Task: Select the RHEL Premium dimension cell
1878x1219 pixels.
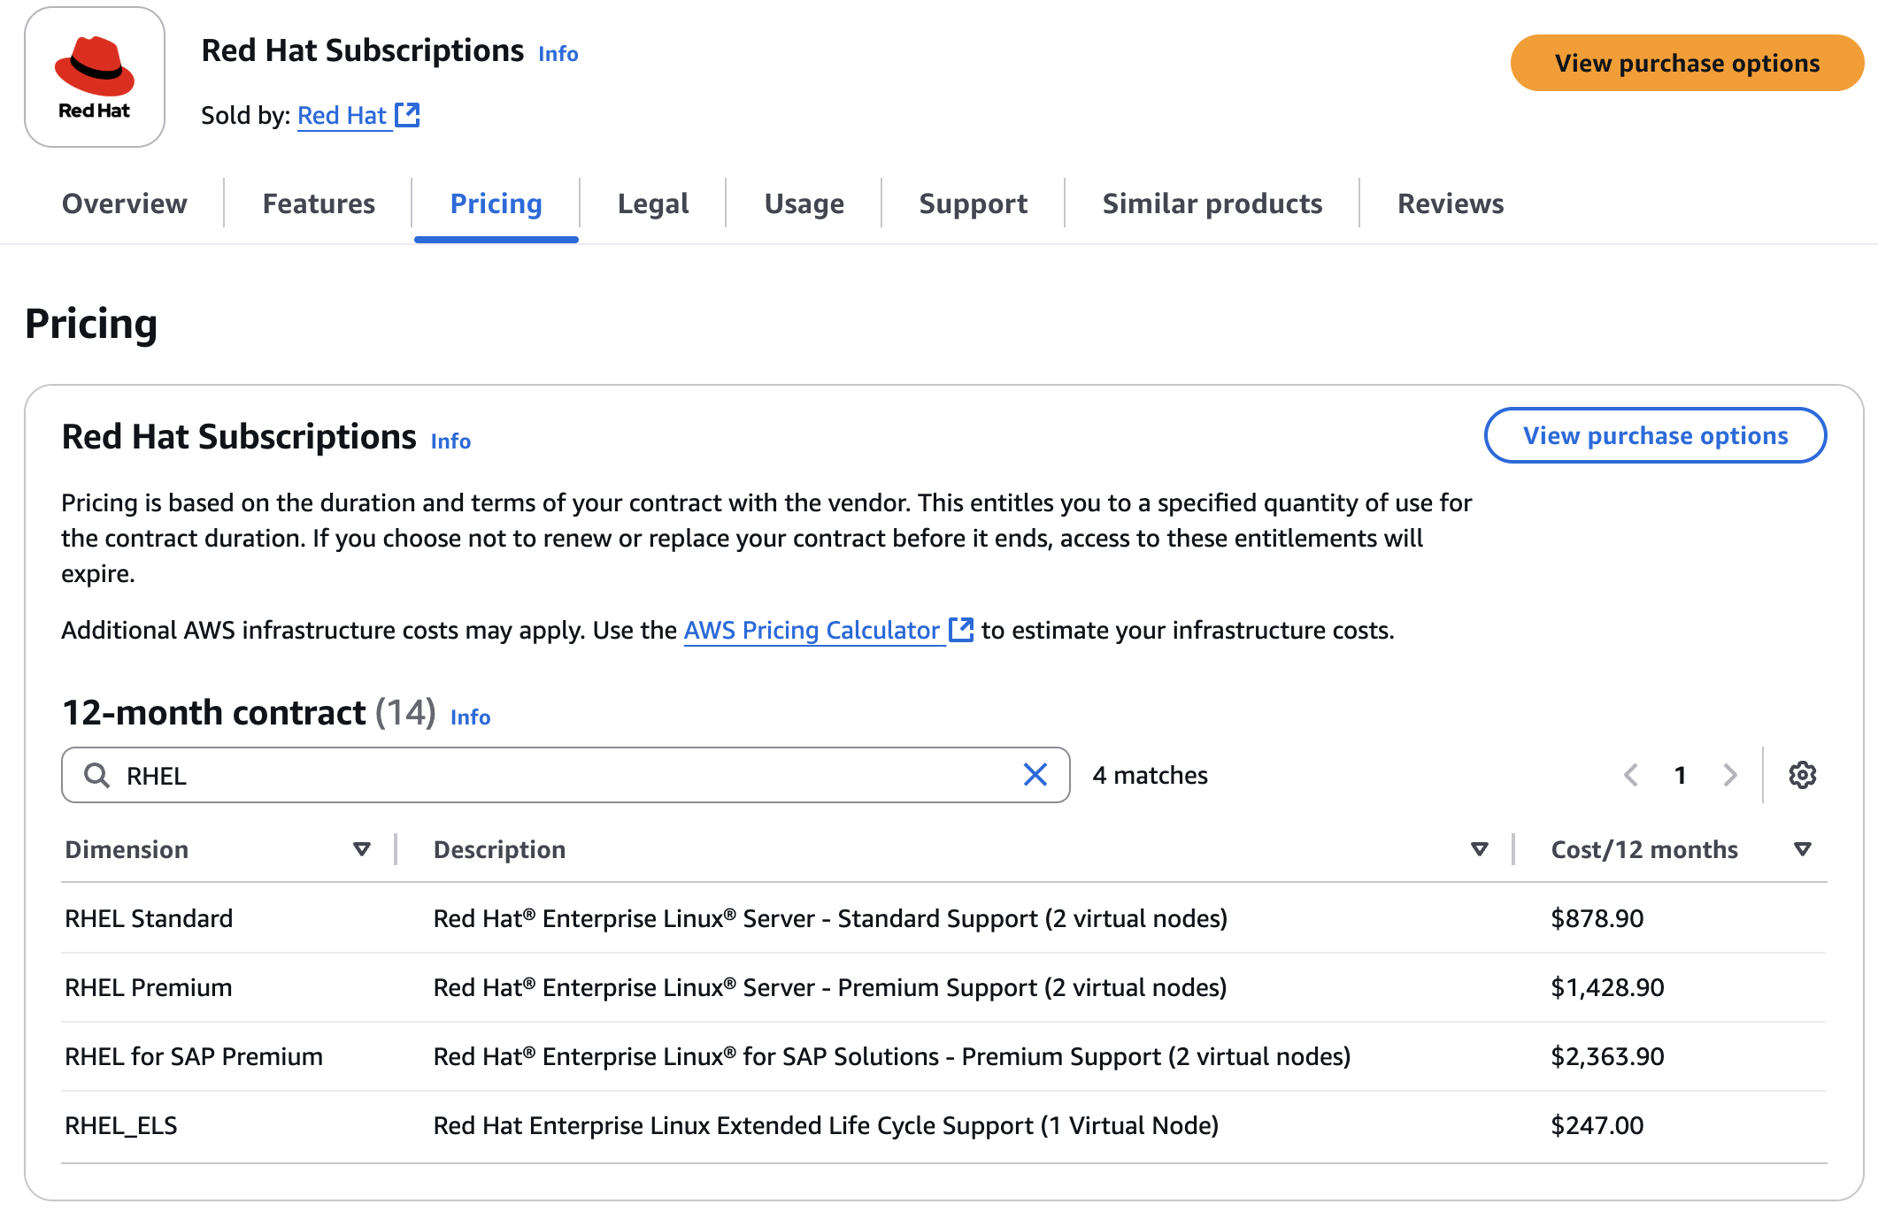Action: (x=149, y=987)
